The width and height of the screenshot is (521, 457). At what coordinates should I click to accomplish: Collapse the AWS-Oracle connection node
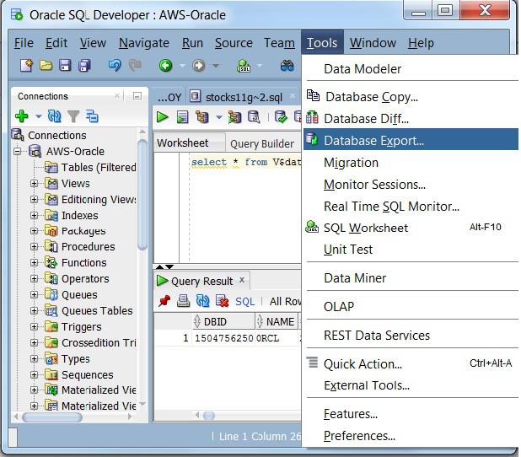17,152
